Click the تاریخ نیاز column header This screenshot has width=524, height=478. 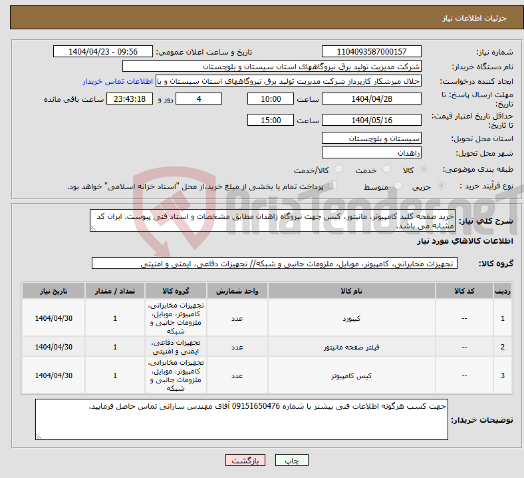pyautogui.click(x=53, y=291)
